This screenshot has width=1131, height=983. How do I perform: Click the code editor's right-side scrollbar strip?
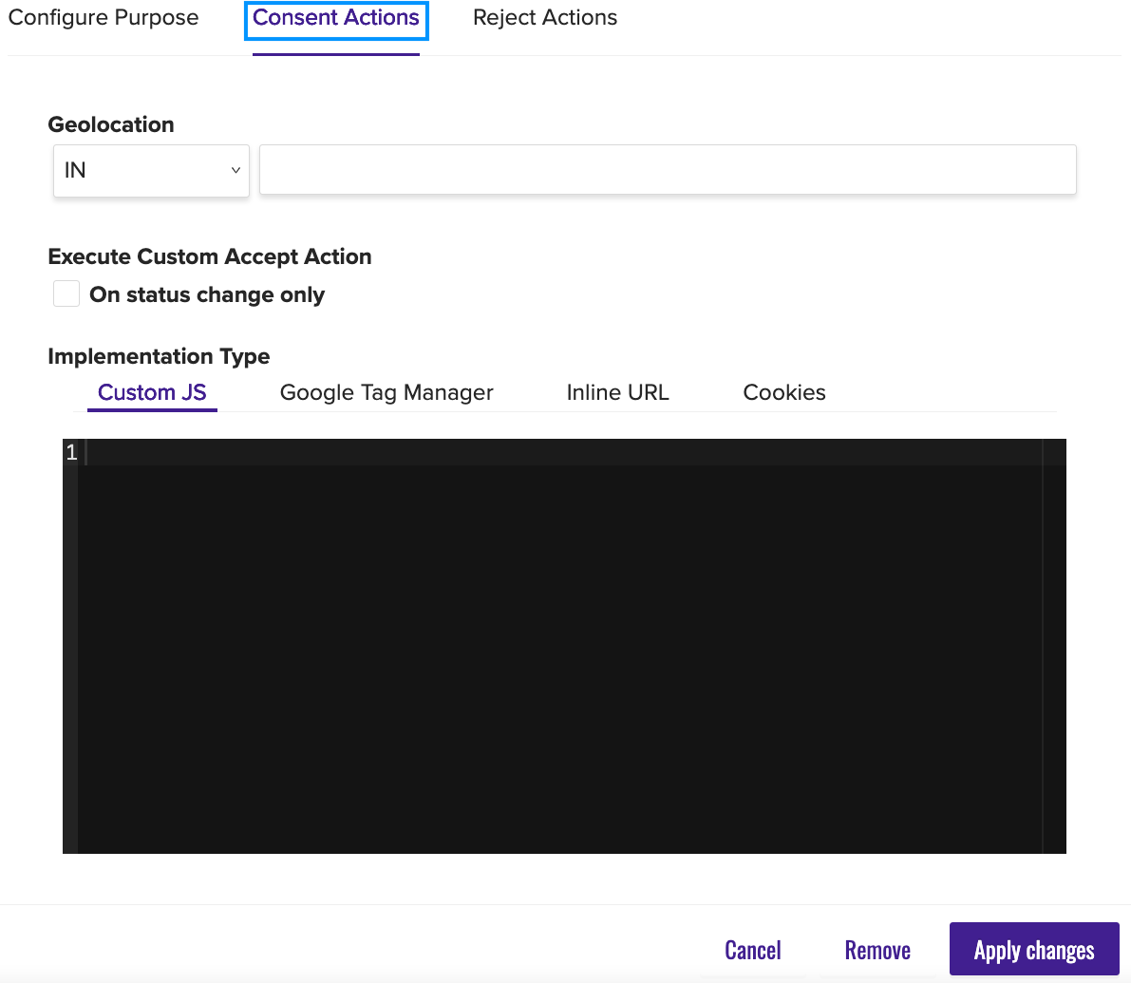1054,646
